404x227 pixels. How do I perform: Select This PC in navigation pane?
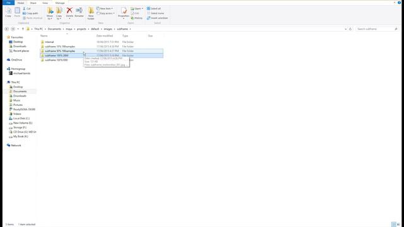tap(15, 83)
